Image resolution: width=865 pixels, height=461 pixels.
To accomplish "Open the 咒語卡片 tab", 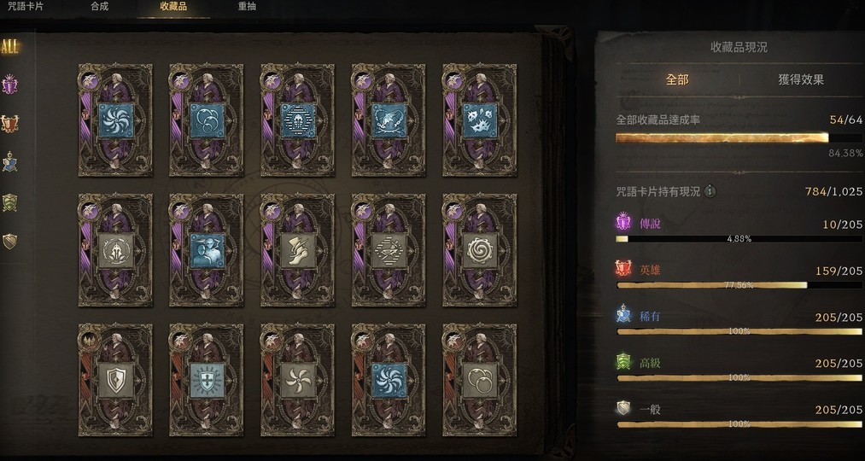I will pos(27,7).
